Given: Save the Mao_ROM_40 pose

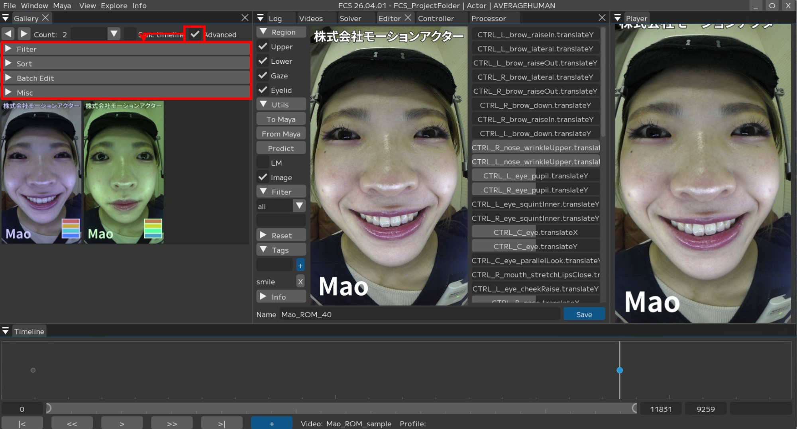Looking at the screenshot, I should [x=584, y=314].
